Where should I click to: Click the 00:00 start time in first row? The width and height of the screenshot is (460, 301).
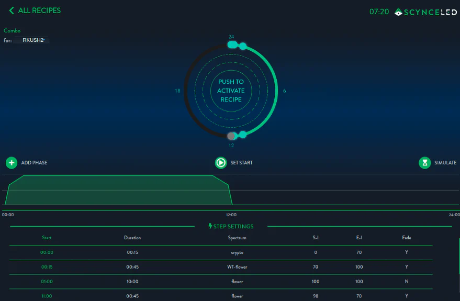pos(47,252)
